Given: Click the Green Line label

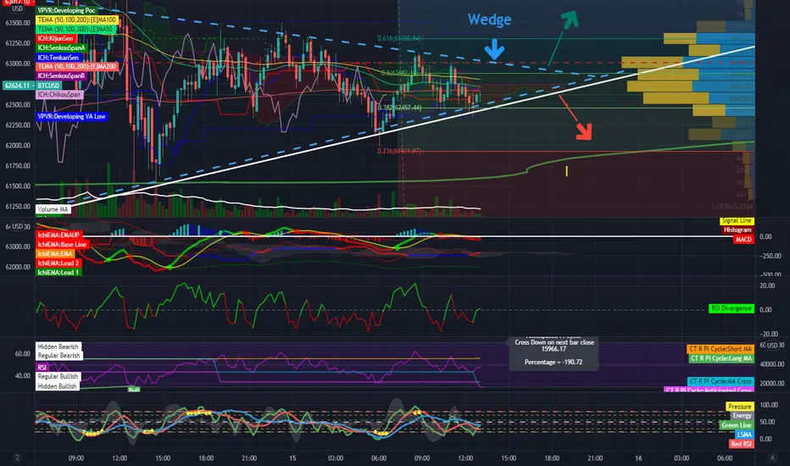Looking at the screenshot, I should (736, 425).
